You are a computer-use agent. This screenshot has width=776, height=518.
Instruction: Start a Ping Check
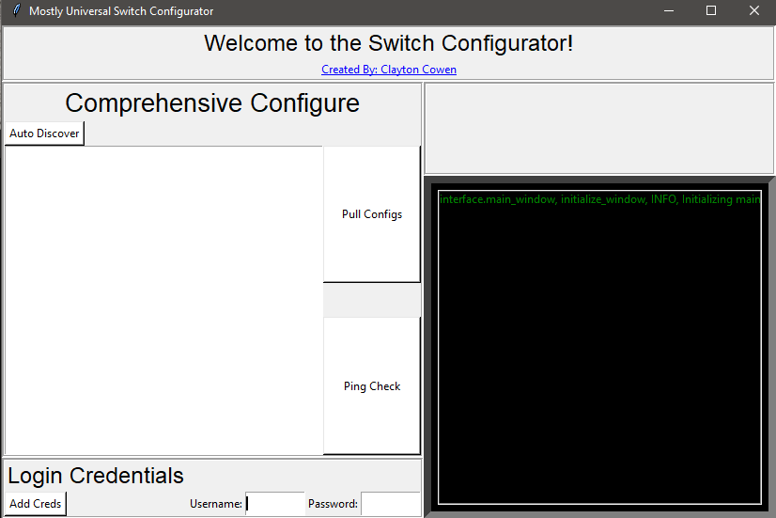[x=372, y=385]
